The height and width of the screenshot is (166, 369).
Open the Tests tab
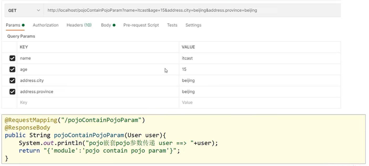tap(172, 25)
